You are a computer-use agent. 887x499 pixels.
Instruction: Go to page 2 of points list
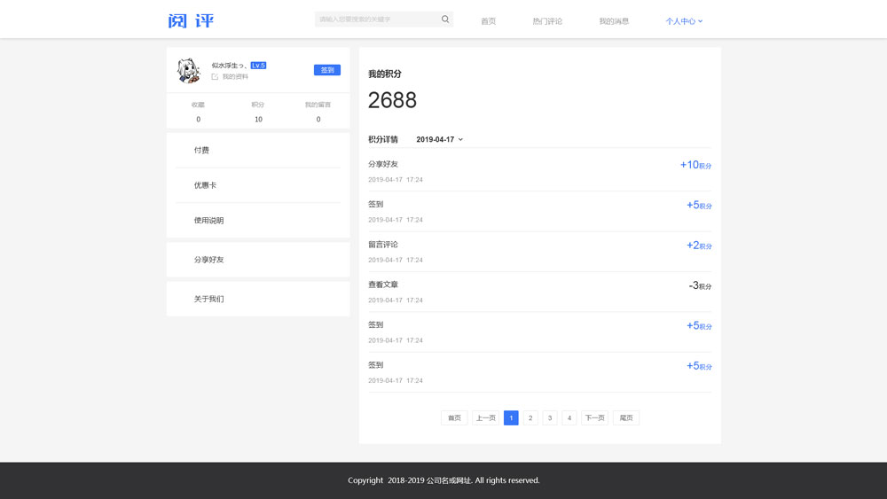click(x=530, y=418)
